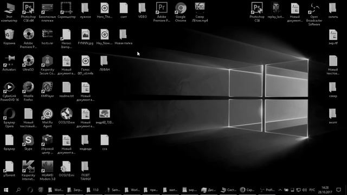Launch Kaspersky Internet Security shortcut
Viewport: 347px width, 195px height.
(x=28, y=171)
